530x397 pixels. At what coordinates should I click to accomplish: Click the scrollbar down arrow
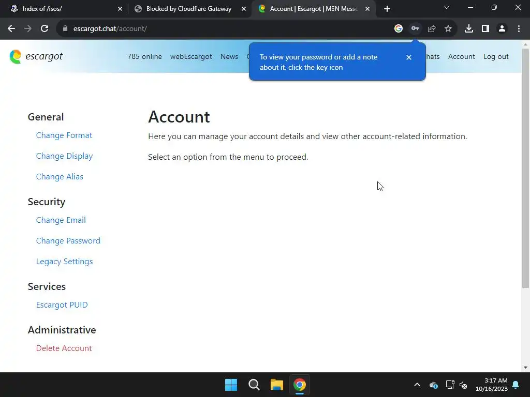click(525, 368)
